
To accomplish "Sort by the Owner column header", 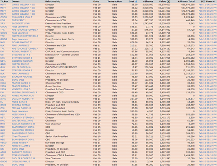I will pyautogui.click(x=15, y=1).
